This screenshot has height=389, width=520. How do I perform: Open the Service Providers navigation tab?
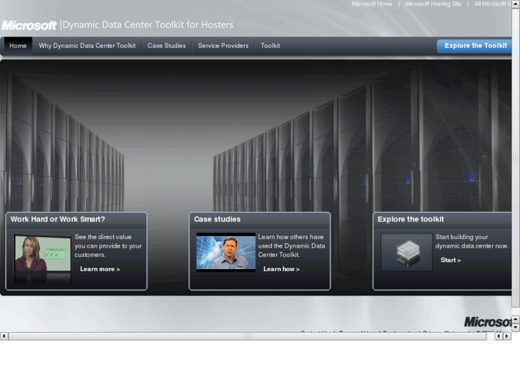pyautogui.click(x=223, y=46)
